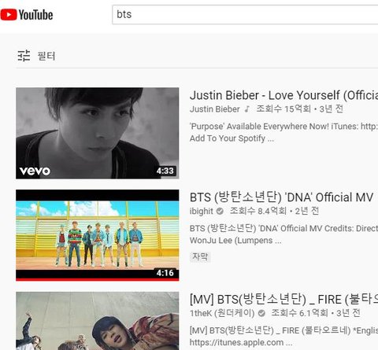Image resolution: width=378 pixels, height=350 pixels.
Task: Click the 4:16 duration badge
Action: (x=165, y=273)
